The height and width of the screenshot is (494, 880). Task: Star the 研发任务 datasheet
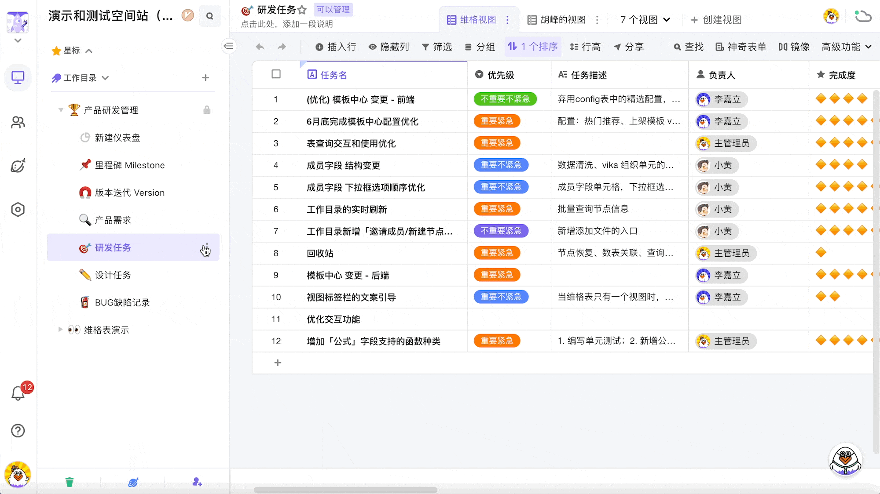tap(302, 10)
